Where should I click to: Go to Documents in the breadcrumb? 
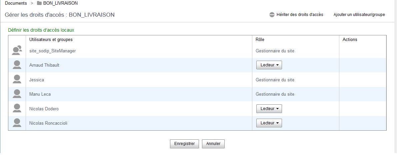pos(16,3)
